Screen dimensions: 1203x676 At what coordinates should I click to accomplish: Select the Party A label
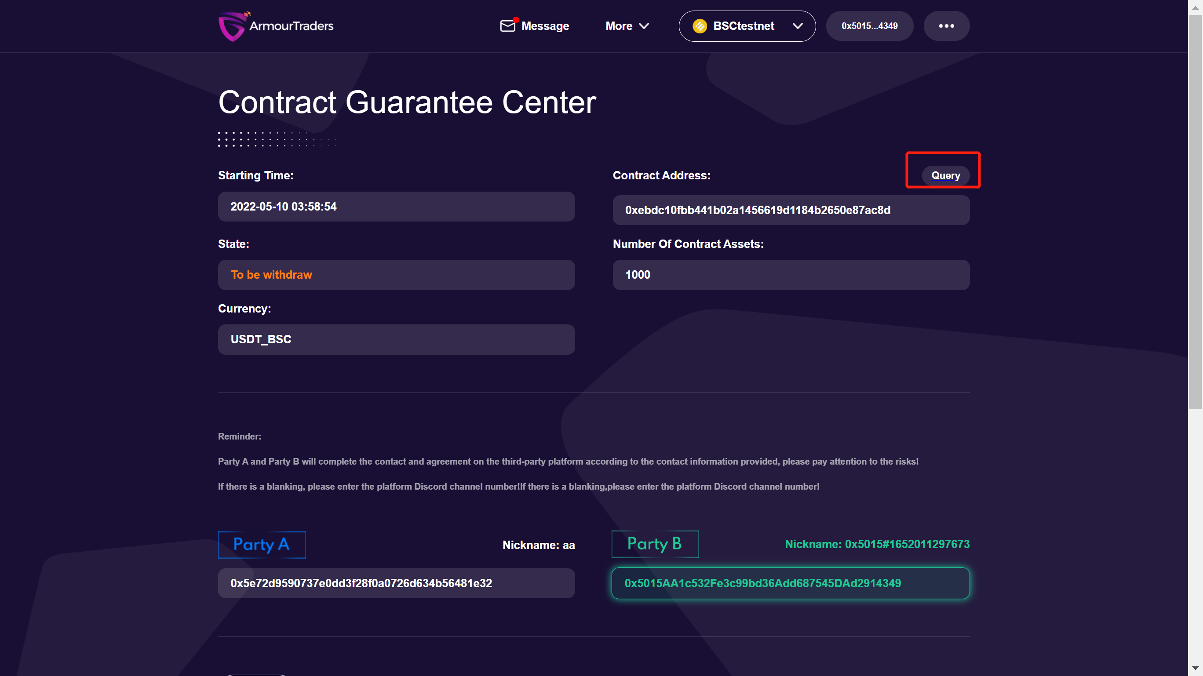pyautogui.click(x=262, y=544)
